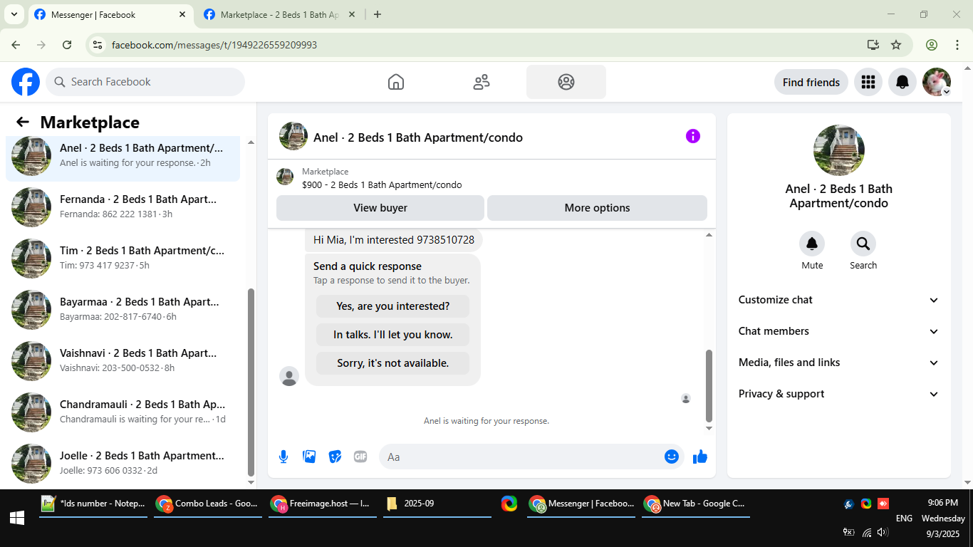Screen dimensions: 973x547
Task: Open the volume control in system tray
Action: [x=883, y=532]
